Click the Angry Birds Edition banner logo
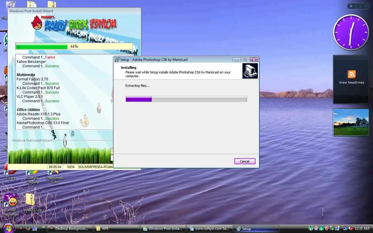The width and height of the screenshot is (373, 233). pyautogui.click(x=74, y=24)
